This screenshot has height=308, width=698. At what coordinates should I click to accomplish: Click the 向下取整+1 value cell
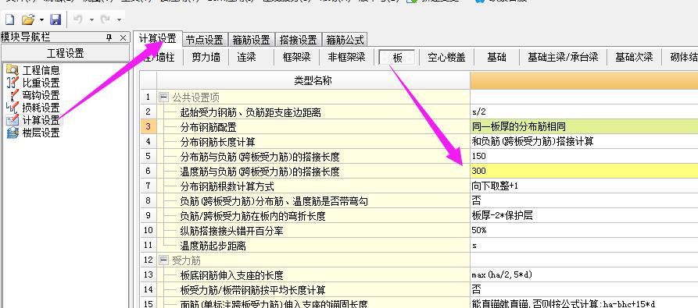tap(584, 186)
